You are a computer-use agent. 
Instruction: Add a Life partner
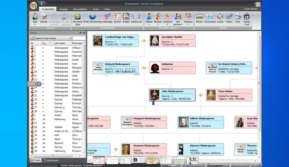(x=178, y=19)
